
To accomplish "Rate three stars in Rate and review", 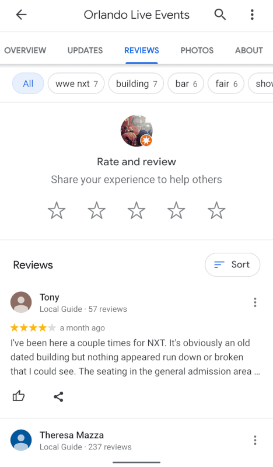I will (136, 210).
